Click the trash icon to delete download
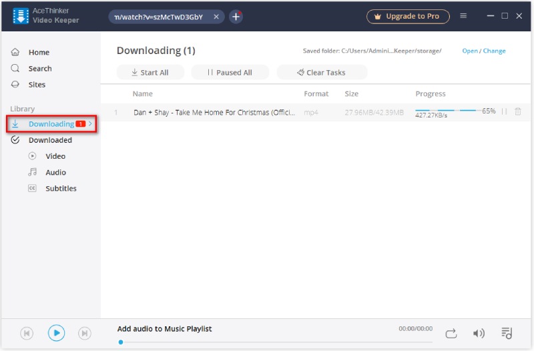The height and width of the screenshot is (351, 534). pyautogui.click(x=518, y=111)
